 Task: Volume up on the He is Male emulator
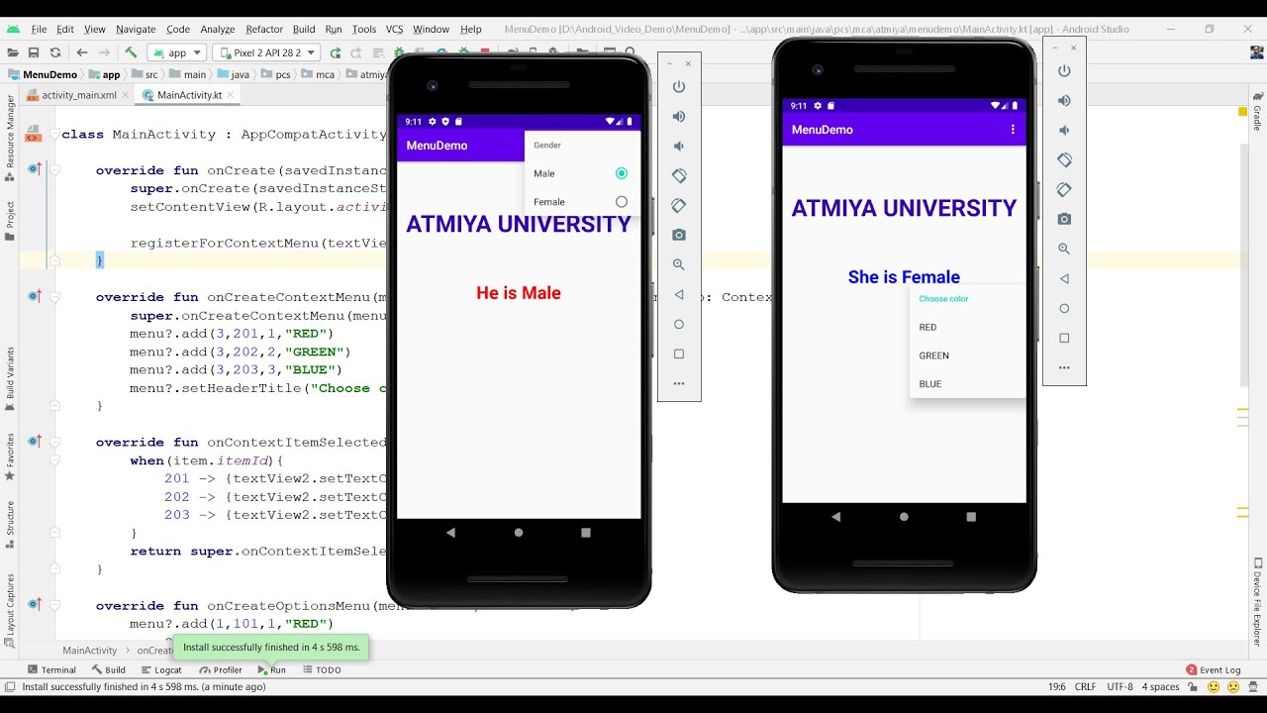pos(679,117)
